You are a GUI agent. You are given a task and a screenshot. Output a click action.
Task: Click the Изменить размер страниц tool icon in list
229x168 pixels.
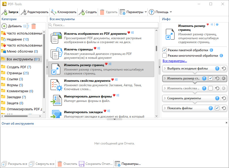(x=56, y=69)
